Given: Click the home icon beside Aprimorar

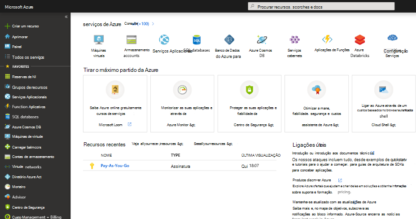Looking at the screenshot, I should point(8,36).
